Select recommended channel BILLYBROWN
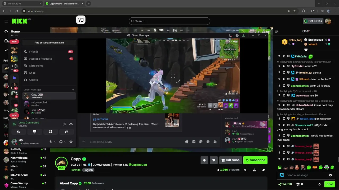 pos(25,176)
